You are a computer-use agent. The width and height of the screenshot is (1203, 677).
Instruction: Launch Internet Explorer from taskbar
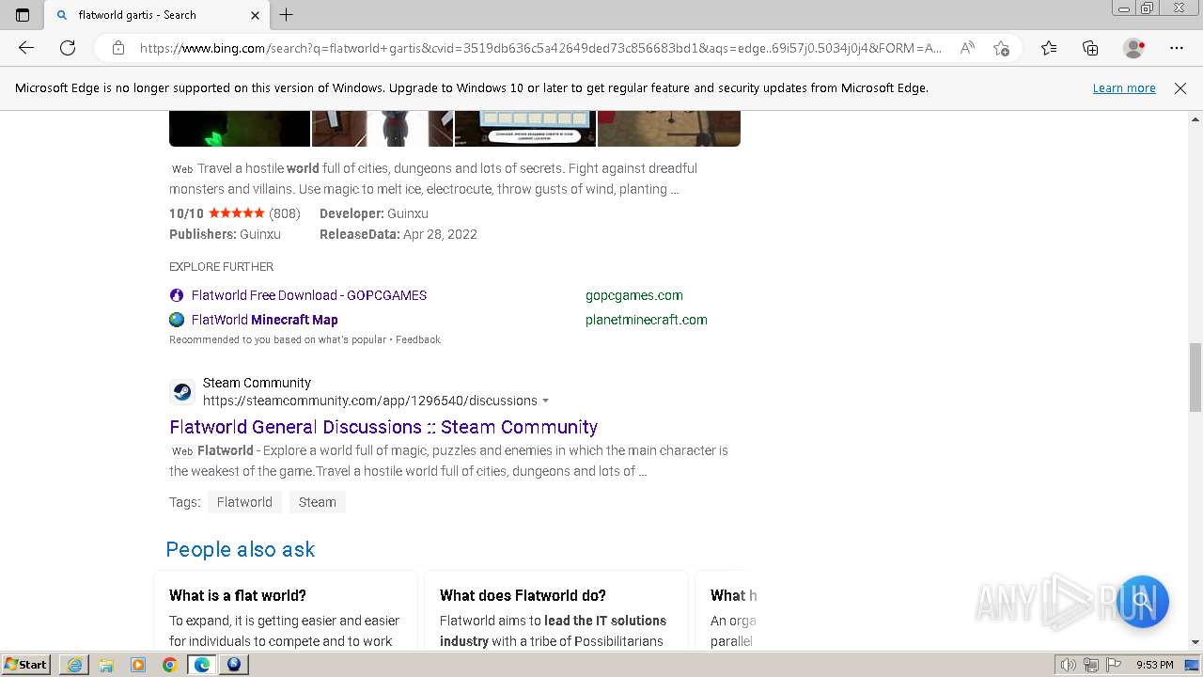pyautogui.click(x=74, y=665)
